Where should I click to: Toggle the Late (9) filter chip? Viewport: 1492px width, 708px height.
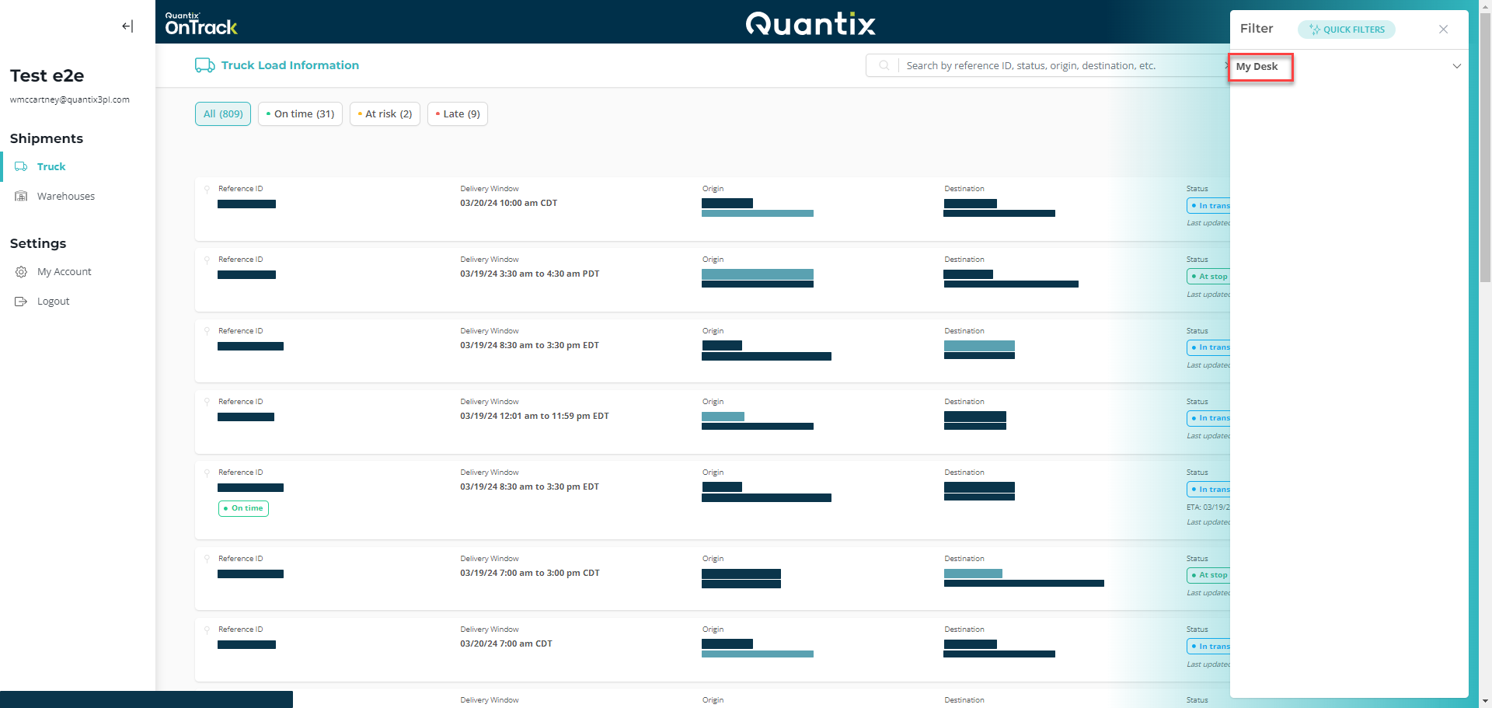tap(457, 113)
